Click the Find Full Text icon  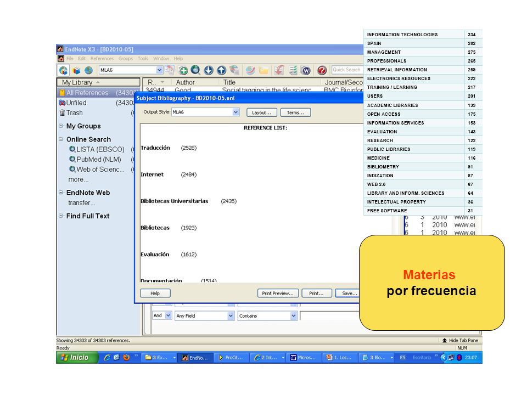coord(234,70)
